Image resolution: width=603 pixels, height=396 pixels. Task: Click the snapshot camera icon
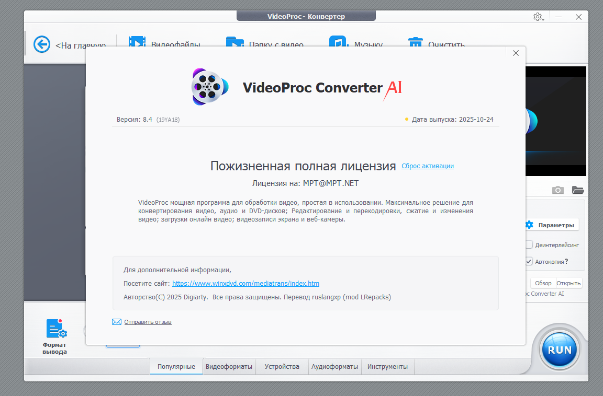557,190
